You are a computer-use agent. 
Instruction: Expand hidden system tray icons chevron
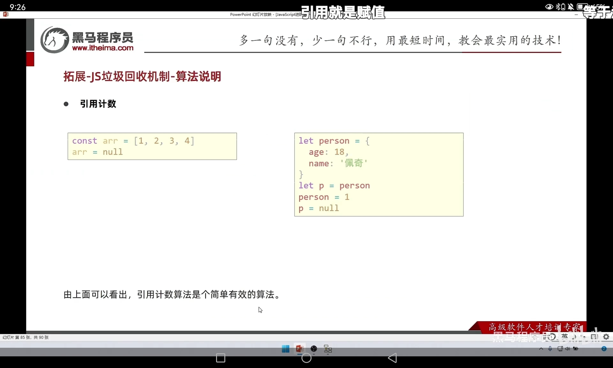(x=541, y=349)
